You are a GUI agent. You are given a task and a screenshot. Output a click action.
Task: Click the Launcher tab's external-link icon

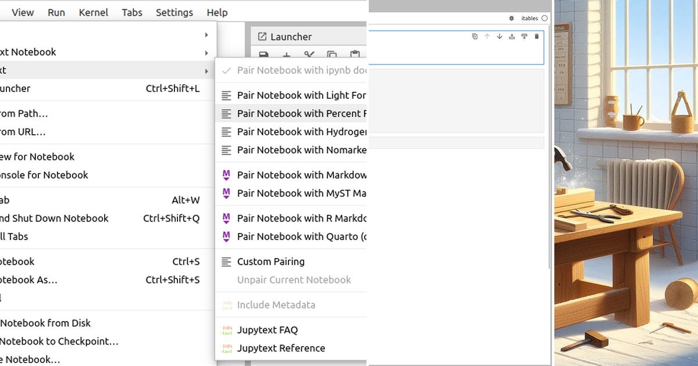pyautogui.click(x=262, y=37)
